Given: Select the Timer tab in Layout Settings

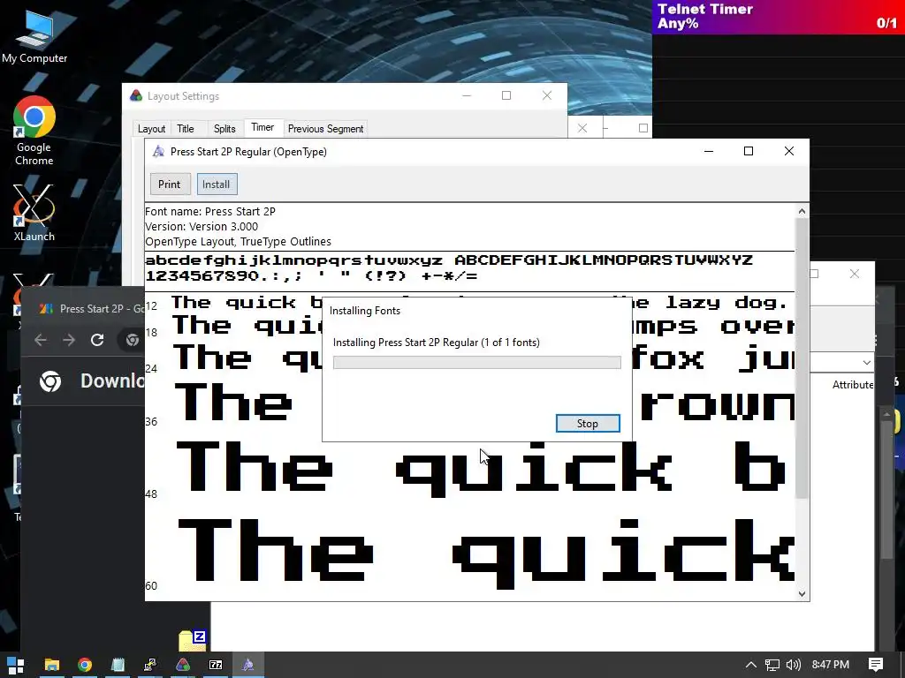Looking at the screenshot, I should [262, 127].
